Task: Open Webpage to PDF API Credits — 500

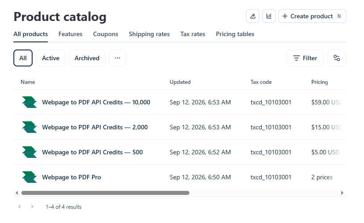Action: (x=92, y=152)
